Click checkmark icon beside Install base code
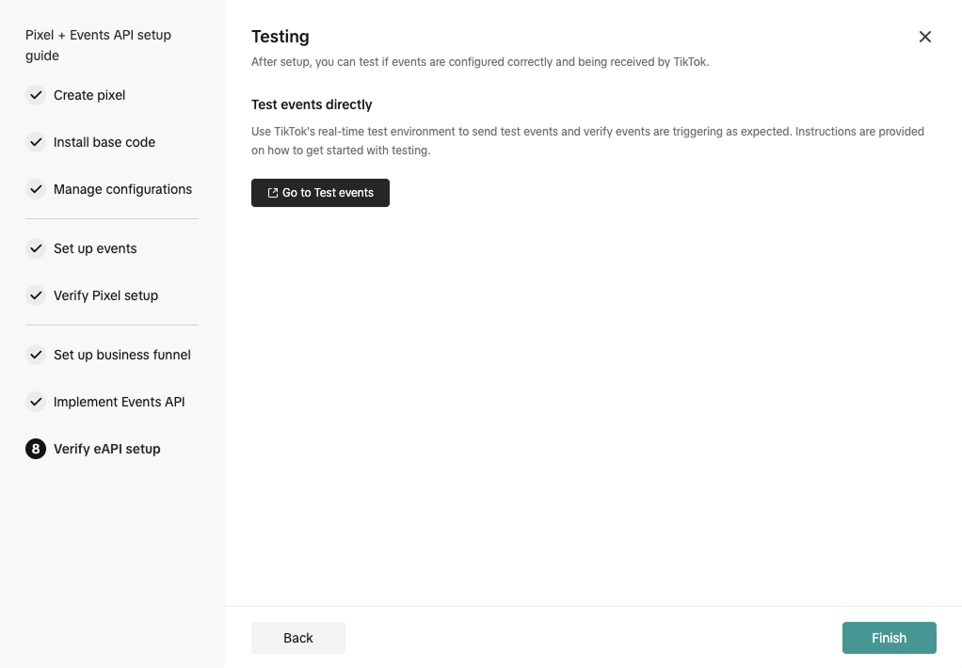Viewport: 962px width, 668px height. click(36, 142)
